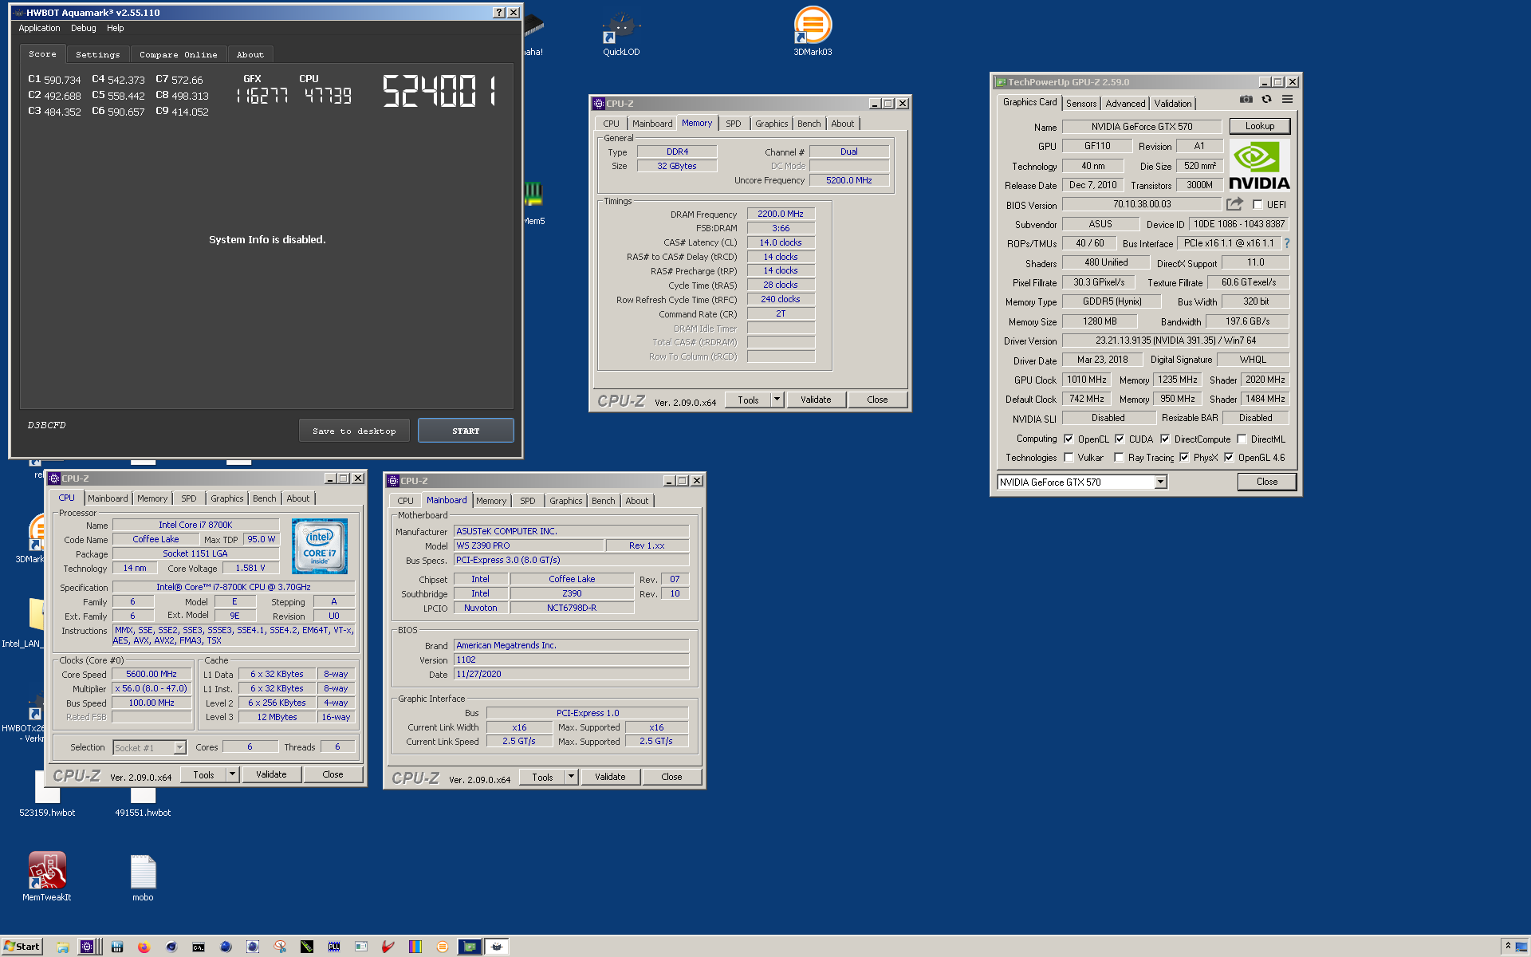Screen dimensions: 1531x957
Task: Click the DRAM Frequency value 2200.0 MHz
Action: (781, 214)
